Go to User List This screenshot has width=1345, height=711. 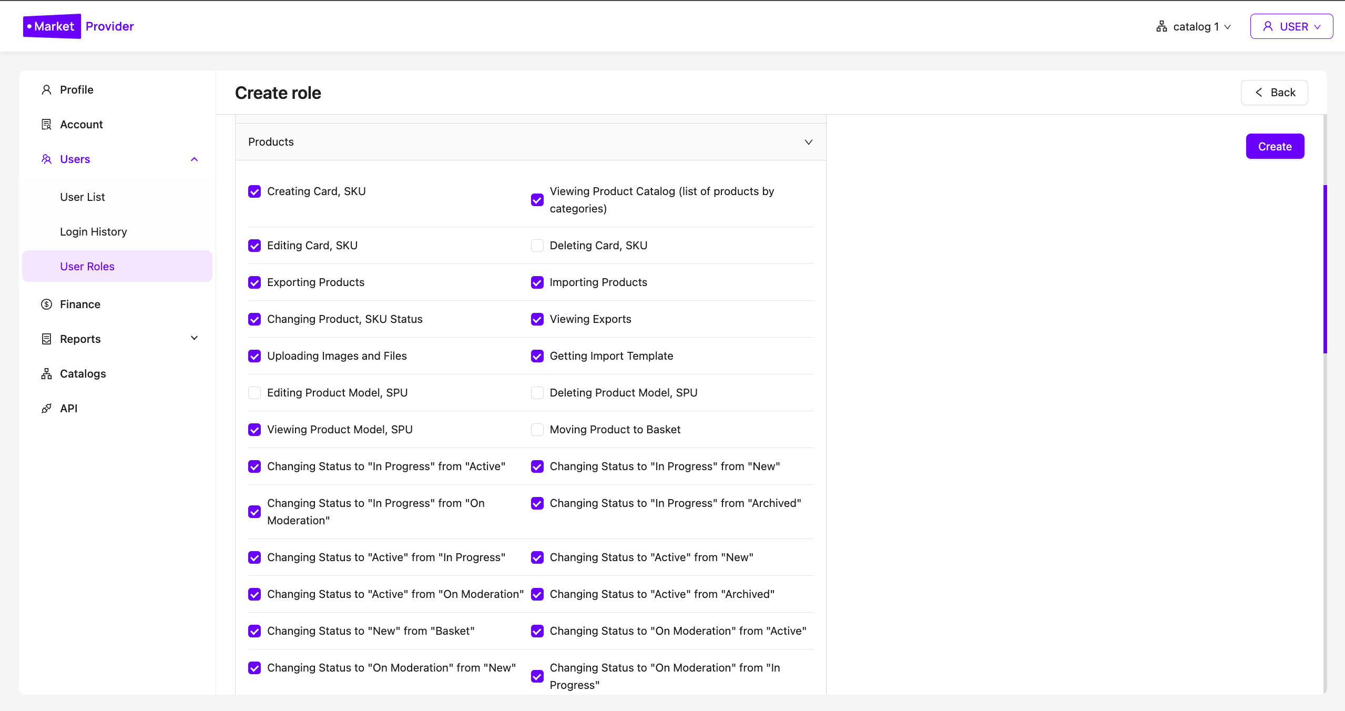pos(83,197)
